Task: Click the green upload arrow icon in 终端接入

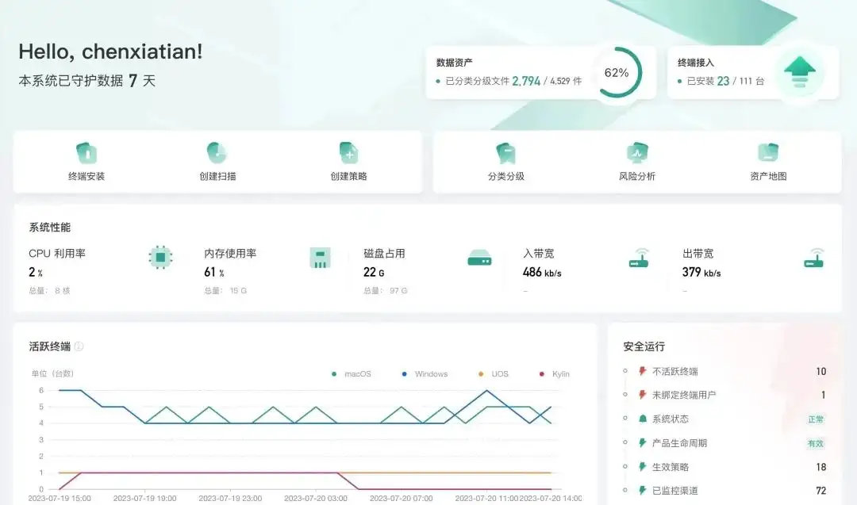Action: pos(800,72)
